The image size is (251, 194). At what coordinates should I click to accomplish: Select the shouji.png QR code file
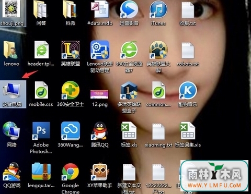[11, 9]
